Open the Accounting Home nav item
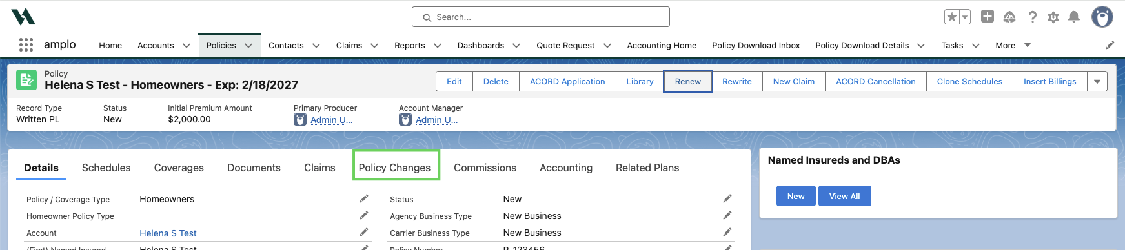Image resolution: width=1125 pixels, height=250 pixels. point(662,45)
